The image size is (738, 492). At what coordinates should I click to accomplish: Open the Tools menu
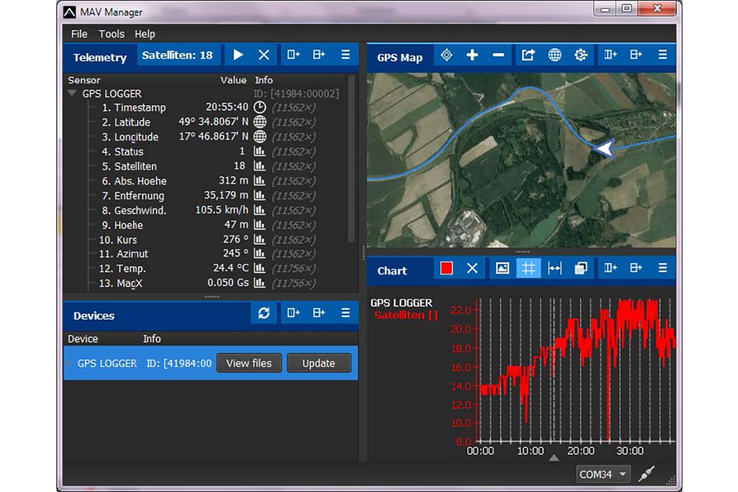(111, 34)
